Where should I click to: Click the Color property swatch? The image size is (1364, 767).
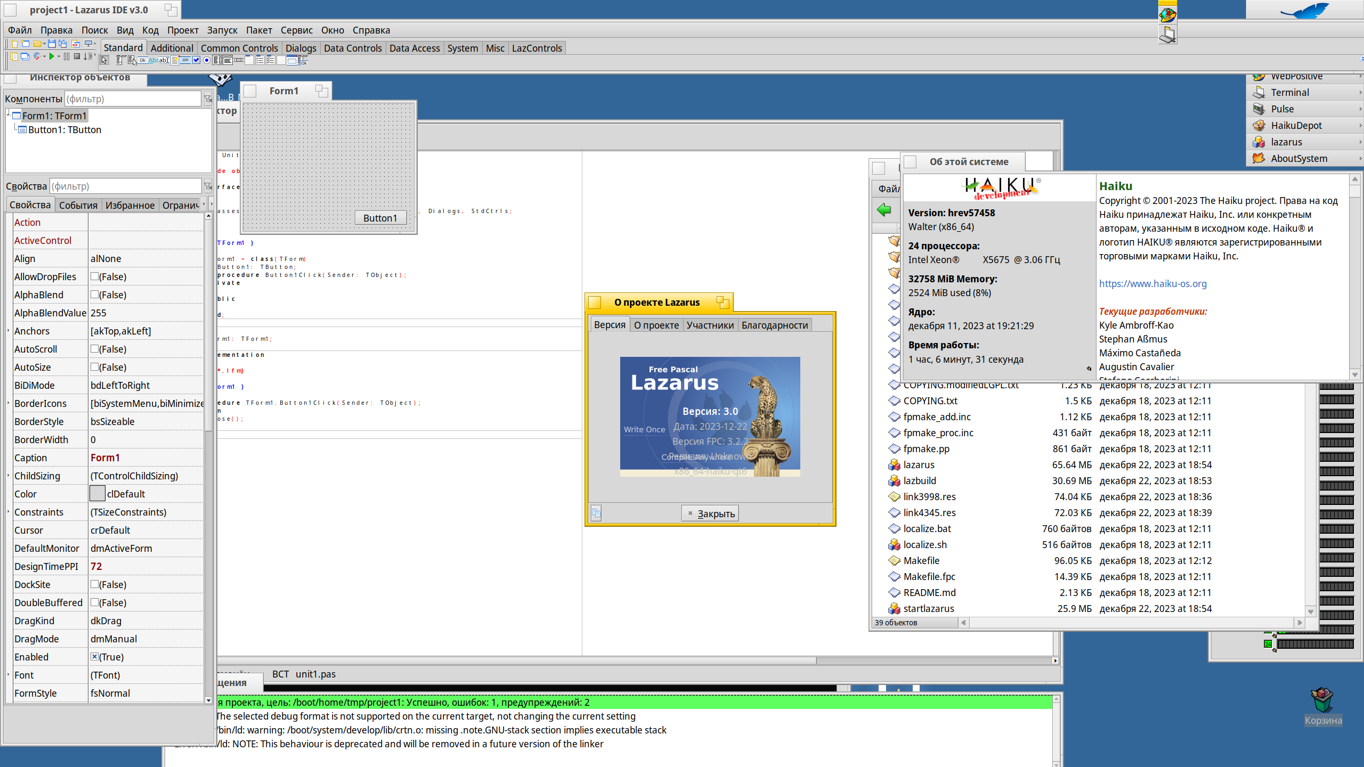pos(97,494)
